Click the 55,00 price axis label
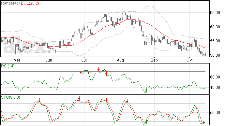Viewport: 225px width, 126px height. [215, 41]
